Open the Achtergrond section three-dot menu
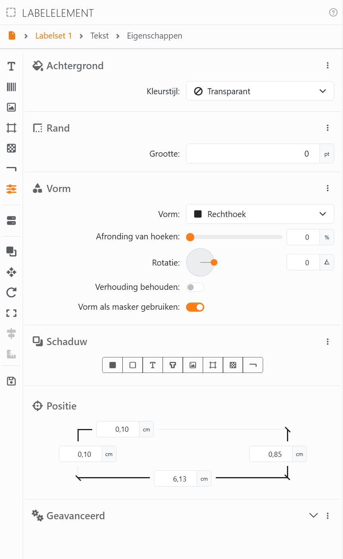Viewport: 343px width, 559px height. click(327, 66)
